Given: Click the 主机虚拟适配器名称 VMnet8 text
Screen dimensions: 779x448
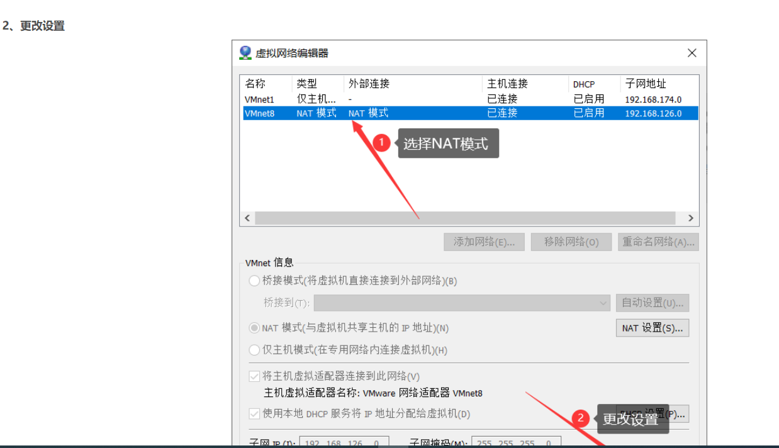Looking at the screenshot, I should point(373,393).
